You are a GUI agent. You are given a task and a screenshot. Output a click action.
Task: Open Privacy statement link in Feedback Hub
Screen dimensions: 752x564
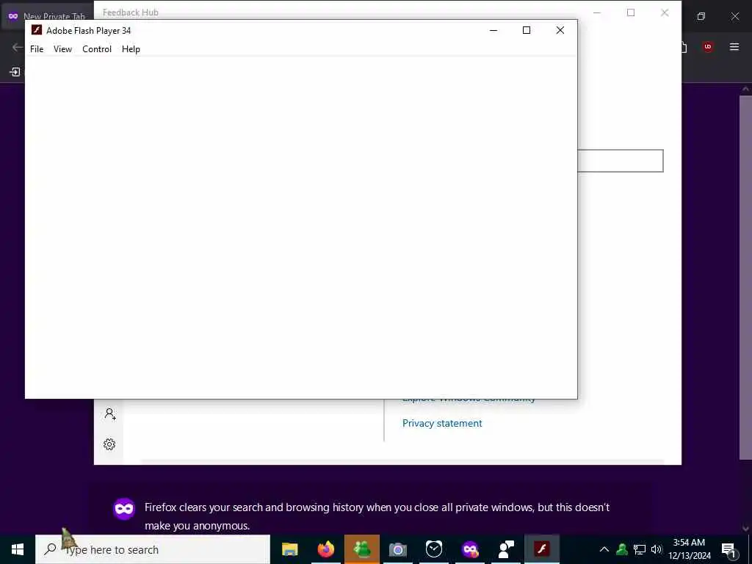pyautogui.click(x=441, y=423)
